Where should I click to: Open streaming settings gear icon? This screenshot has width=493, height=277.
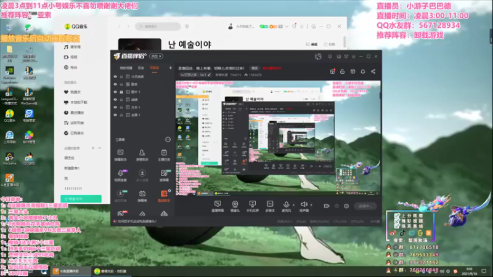[x=346, y=206]
